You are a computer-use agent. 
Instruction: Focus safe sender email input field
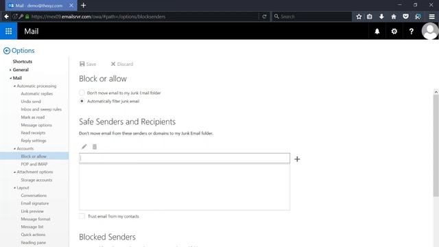click(185, 158)
